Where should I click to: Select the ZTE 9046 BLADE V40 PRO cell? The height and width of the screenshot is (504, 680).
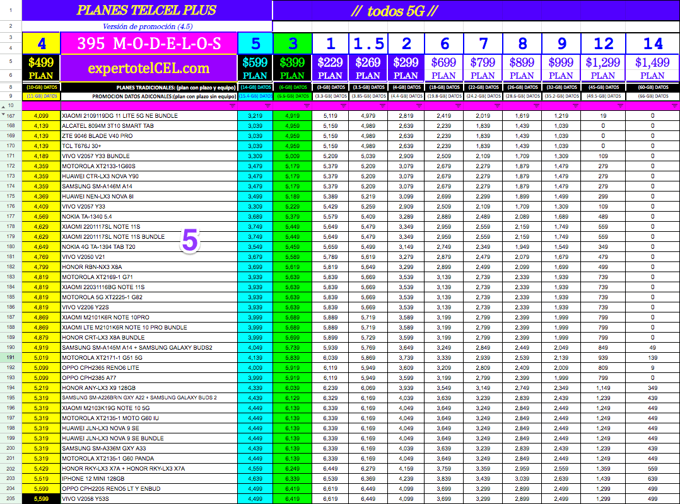coord(149,136)
